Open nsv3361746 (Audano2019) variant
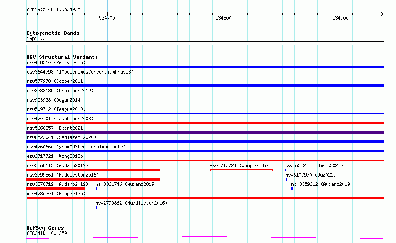This screenshot has height=243, width=396. (126, 184)
